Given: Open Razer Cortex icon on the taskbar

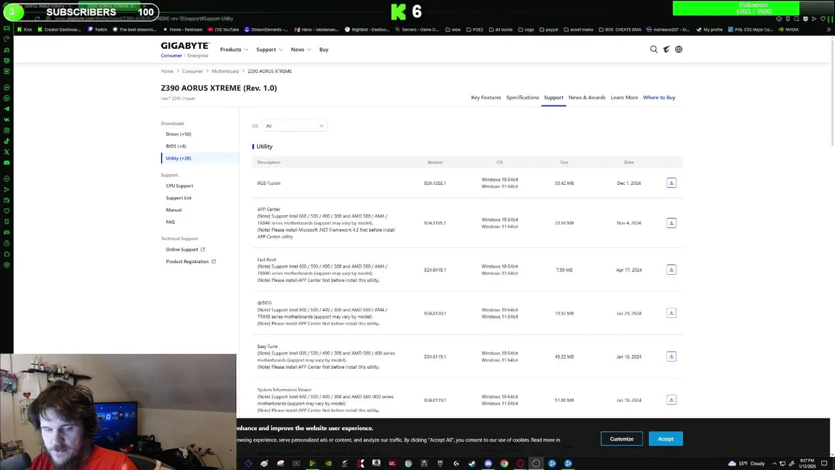Looking at the screenshot, I should (312, 463).
